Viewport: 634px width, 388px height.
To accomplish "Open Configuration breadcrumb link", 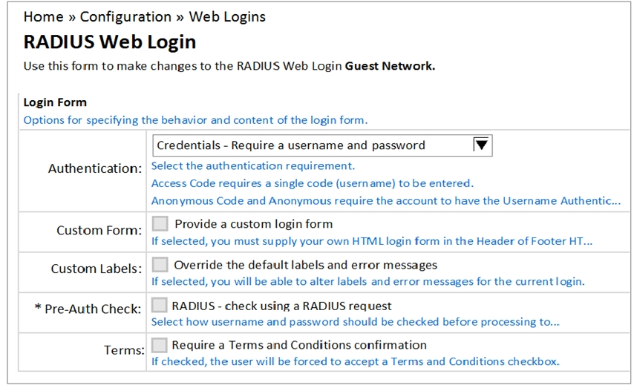I will [x=125, y=17].
